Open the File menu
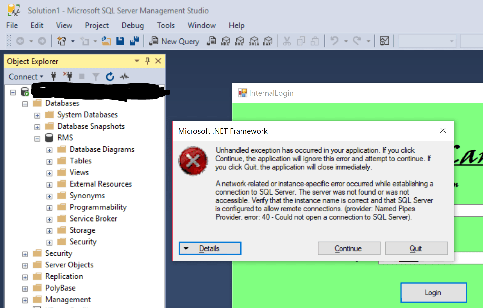The height and width of the screenshot is (308, 483). (12, 25)
